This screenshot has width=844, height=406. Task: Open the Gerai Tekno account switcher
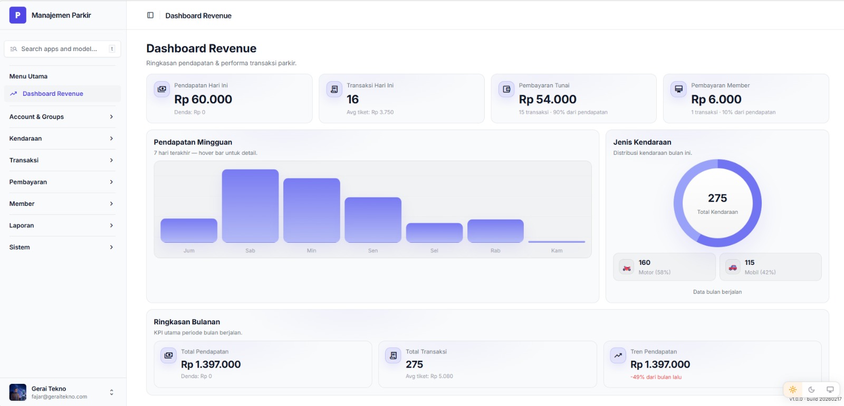[x=62, y=392]
